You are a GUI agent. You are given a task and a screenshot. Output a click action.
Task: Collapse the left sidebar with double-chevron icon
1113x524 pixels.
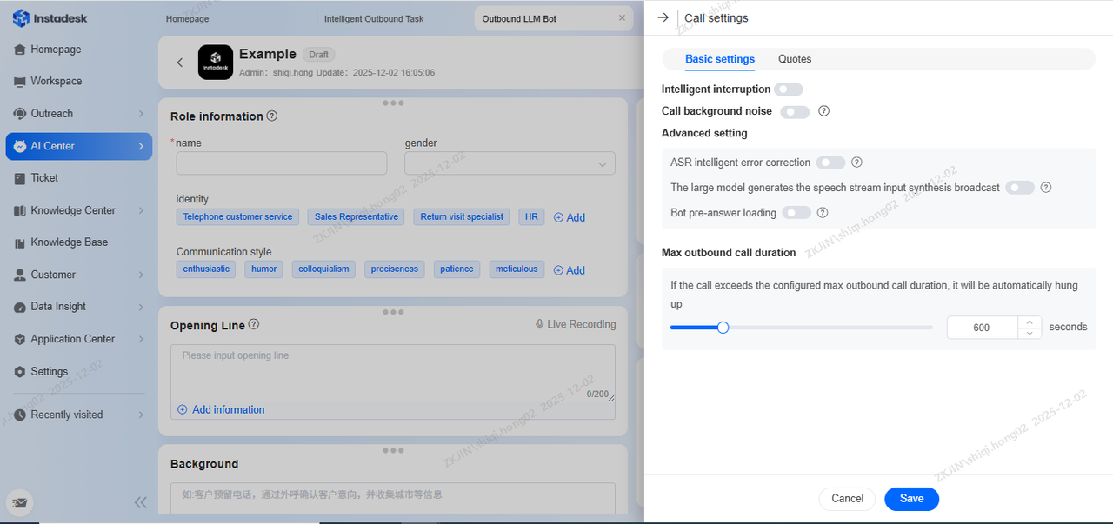click(140, 502)
